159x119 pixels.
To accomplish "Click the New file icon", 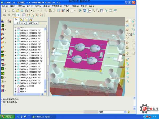I will [x=13, y=11].
